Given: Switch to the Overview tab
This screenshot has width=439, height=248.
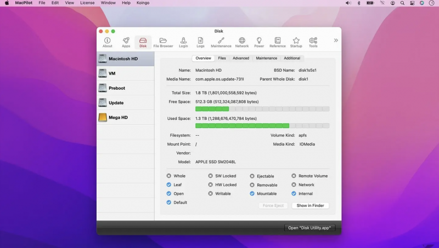Looking at the screenshot, I should [203, 58].
